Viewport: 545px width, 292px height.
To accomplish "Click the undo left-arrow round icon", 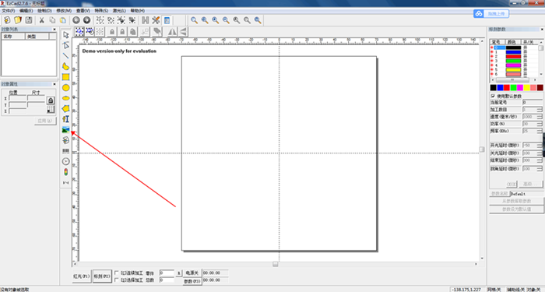I will 76,20.
